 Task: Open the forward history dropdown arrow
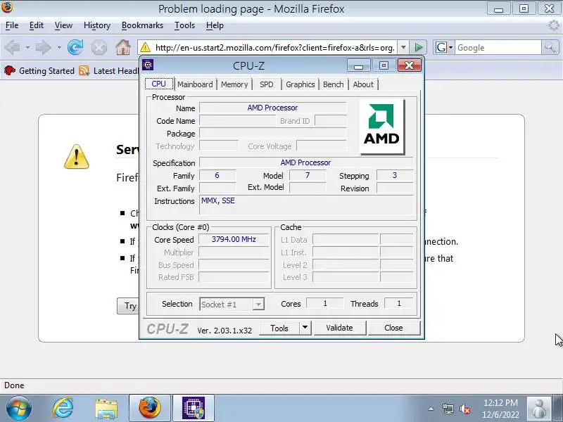click(59, 47)
